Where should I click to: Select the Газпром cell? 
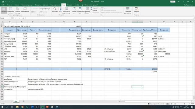pyautogui.click(x=10, y=34)
